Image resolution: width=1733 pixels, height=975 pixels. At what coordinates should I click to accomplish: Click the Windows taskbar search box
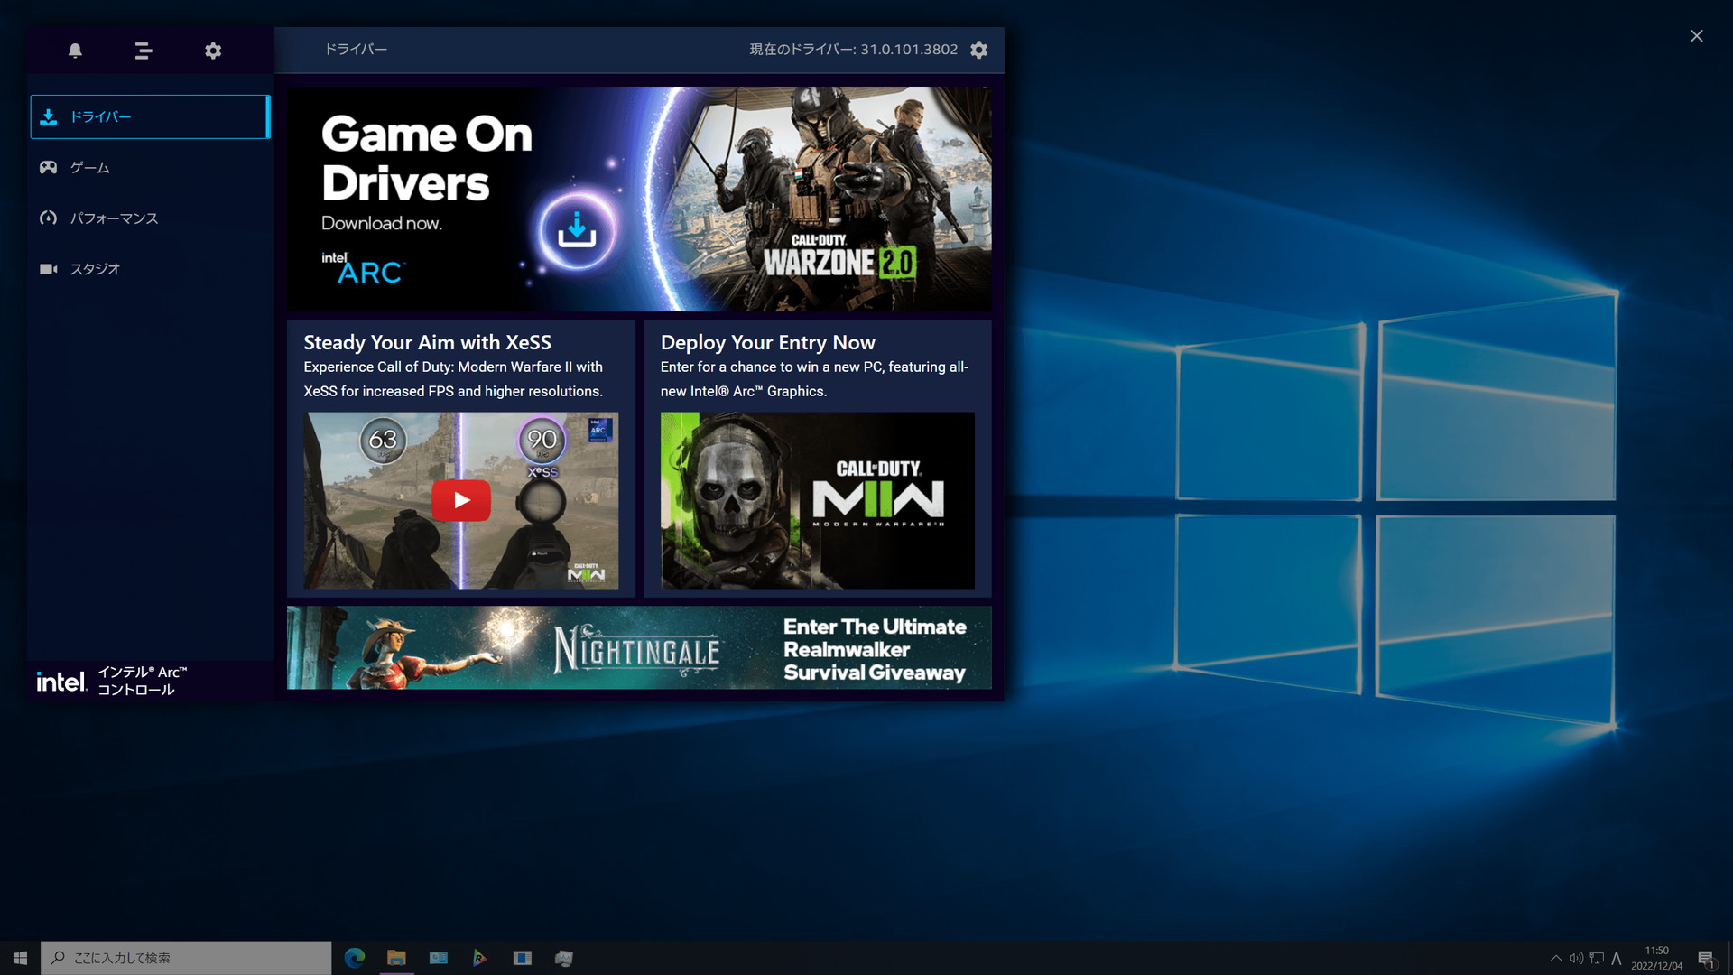(x=186, y=958)
